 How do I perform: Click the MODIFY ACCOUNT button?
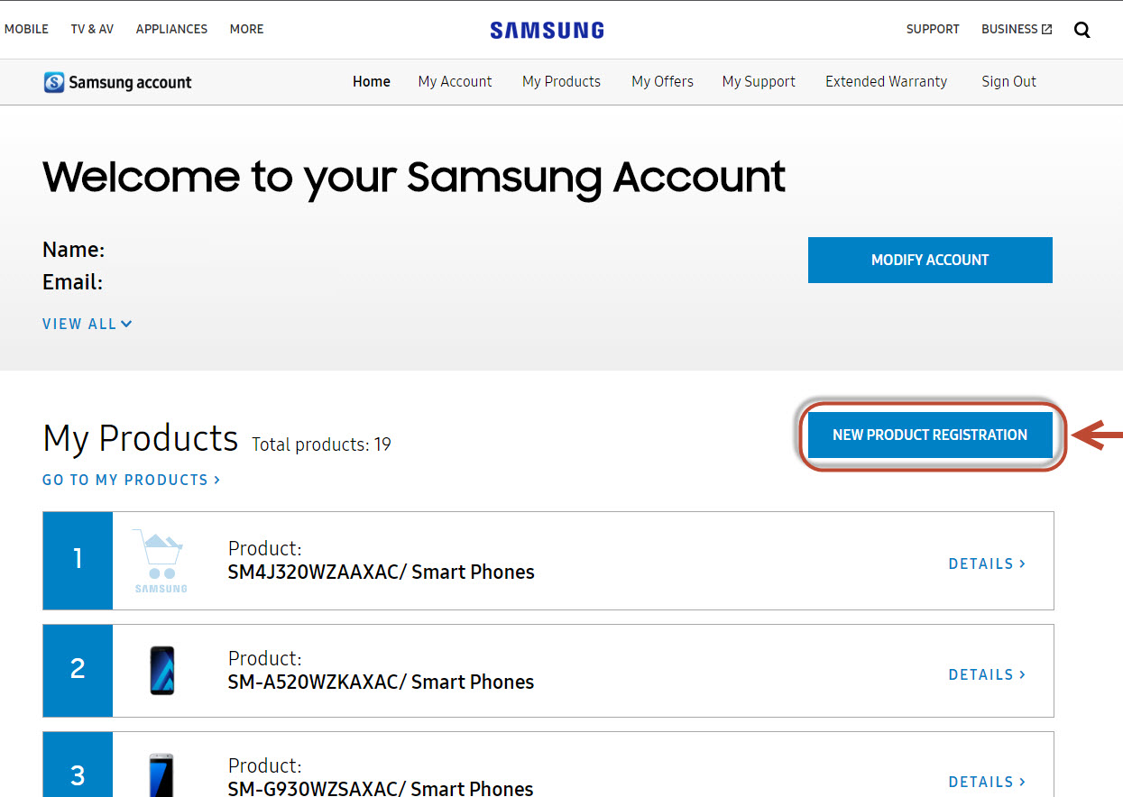click(x=930, y=260)
